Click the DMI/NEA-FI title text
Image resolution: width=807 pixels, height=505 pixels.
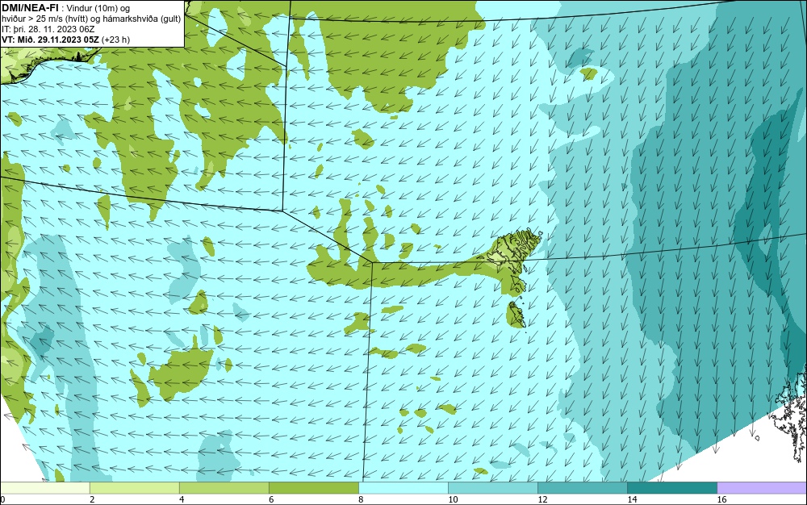click(x=30, y=8)
